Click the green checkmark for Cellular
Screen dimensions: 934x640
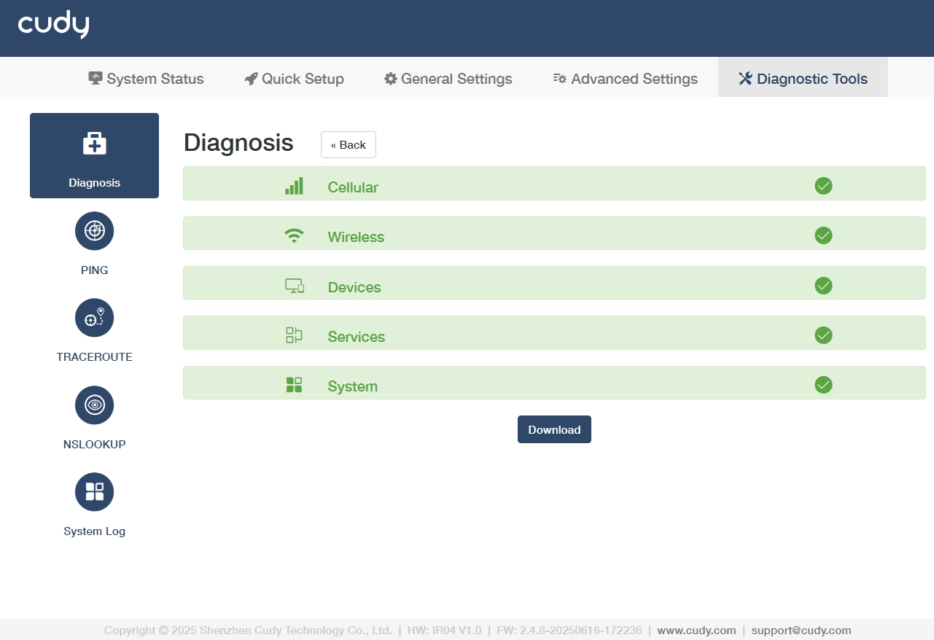tap(823, 186)
